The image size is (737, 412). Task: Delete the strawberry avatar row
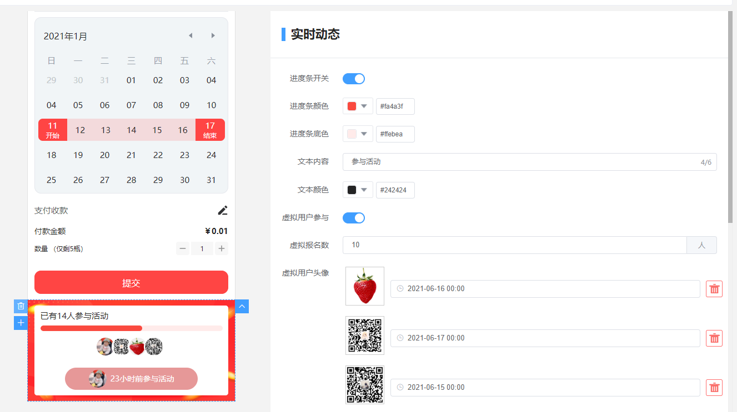[714, 289]
